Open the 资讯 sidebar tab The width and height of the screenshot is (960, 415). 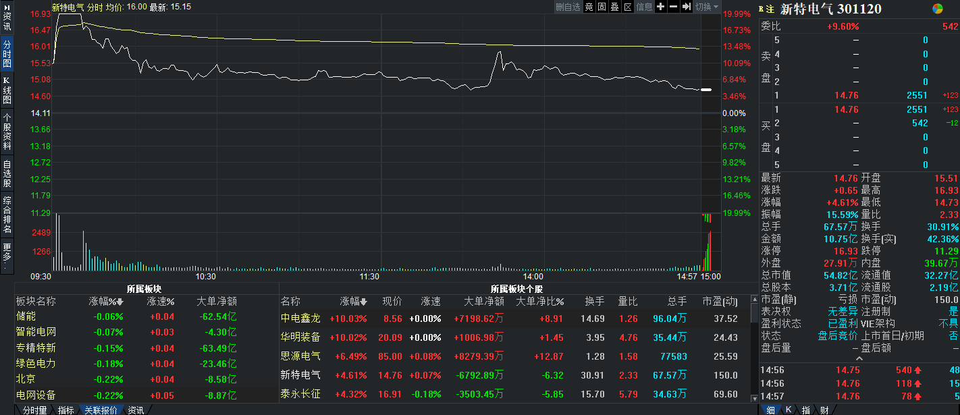7,18
